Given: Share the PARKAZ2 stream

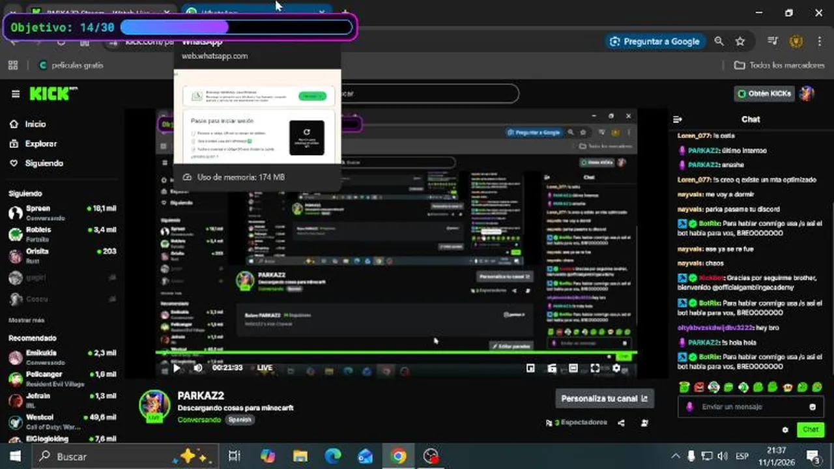Looking at the screenshot, I should click(x=621, y=423).
